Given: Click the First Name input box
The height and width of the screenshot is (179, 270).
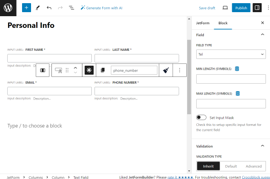Looking at the screenshot, I should pos(49,58).
